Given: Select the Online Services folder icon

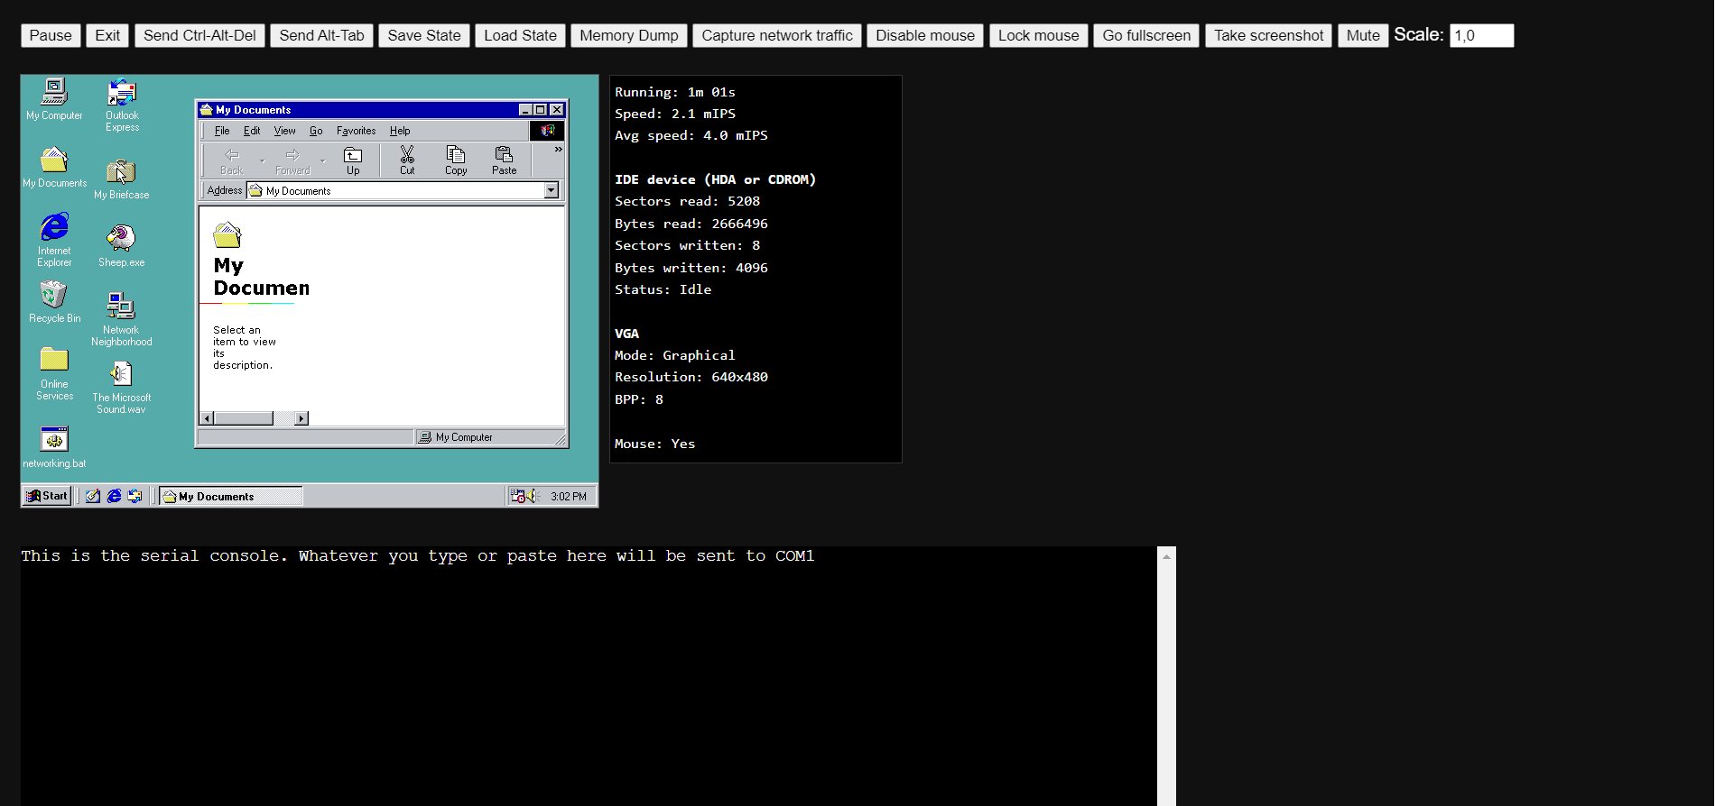Looking at the screenshot, I should (x=54, y=374).
